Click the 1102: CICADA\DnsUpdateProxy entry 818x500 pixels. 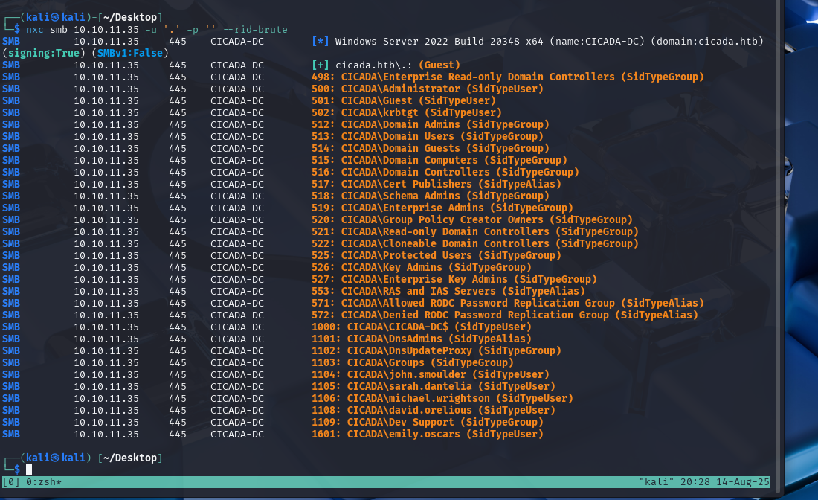[436, 350]
